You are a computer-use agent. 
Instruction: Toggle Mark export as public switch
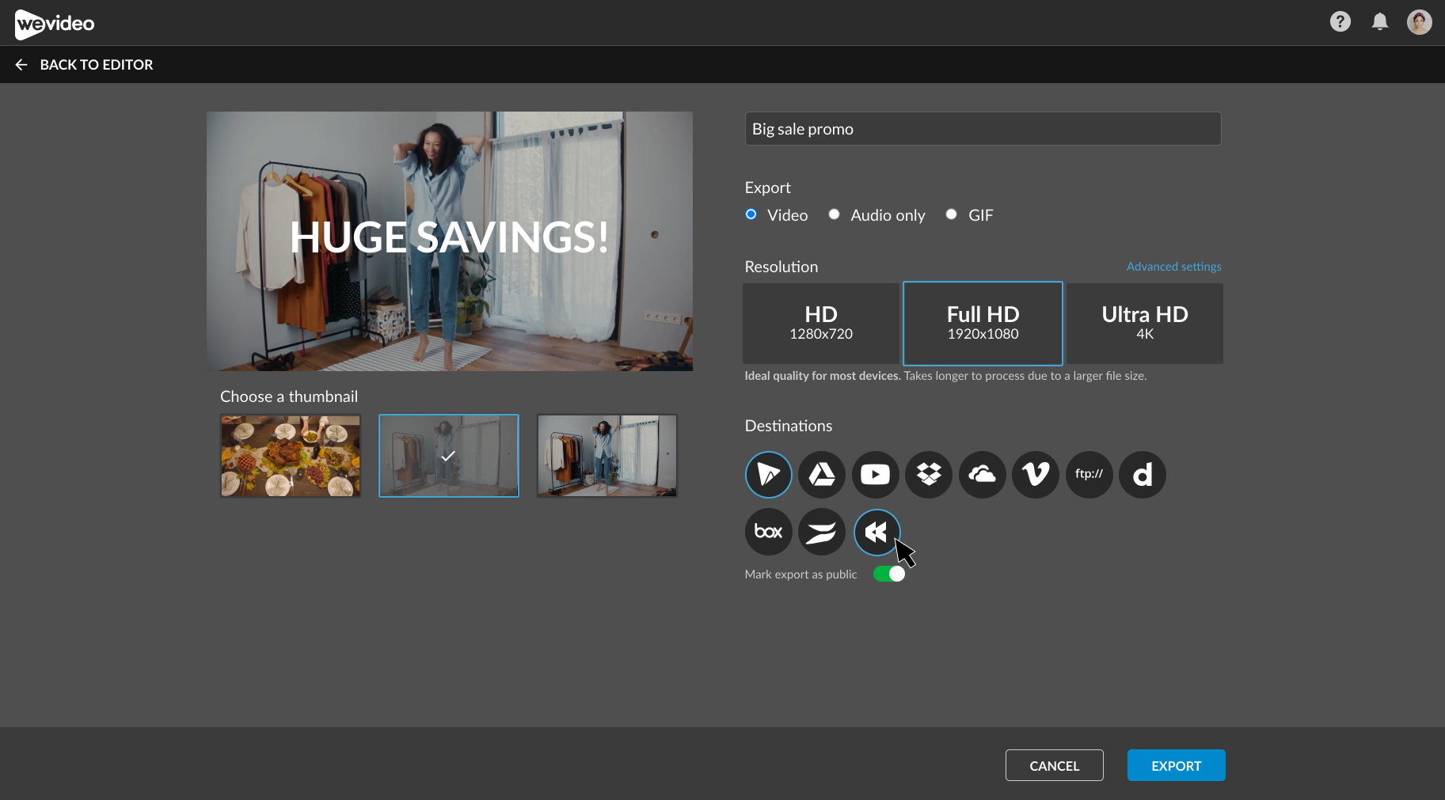[x=888, y=574]
